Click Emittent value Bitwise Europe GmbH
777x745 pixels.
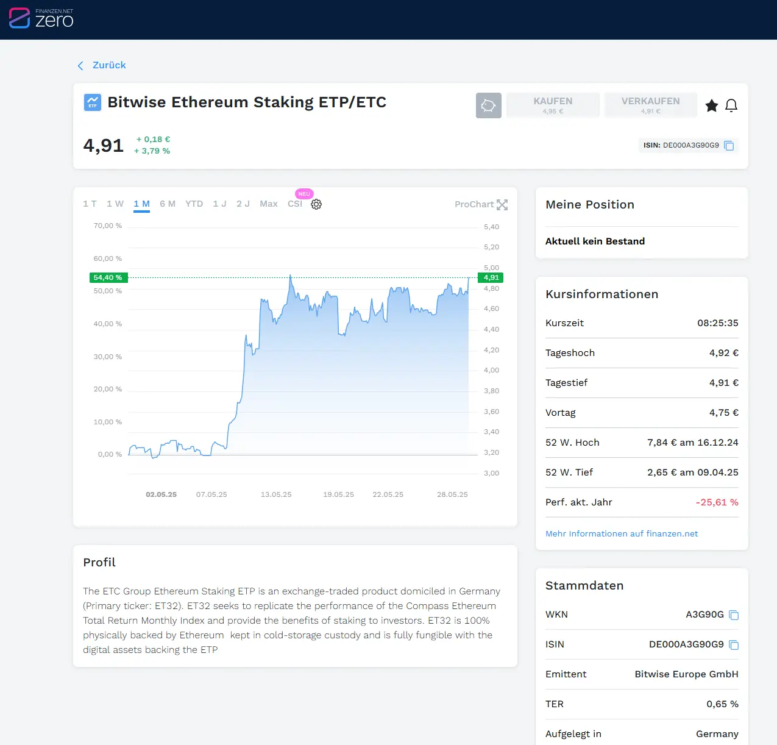[687, 674]
